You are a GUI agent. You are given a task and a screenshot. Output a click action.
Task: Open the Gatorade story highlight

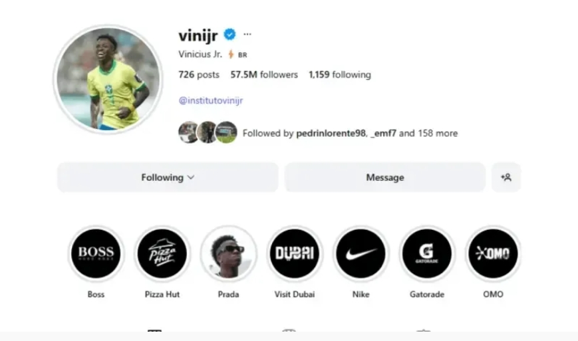click(x=426, y=253)
